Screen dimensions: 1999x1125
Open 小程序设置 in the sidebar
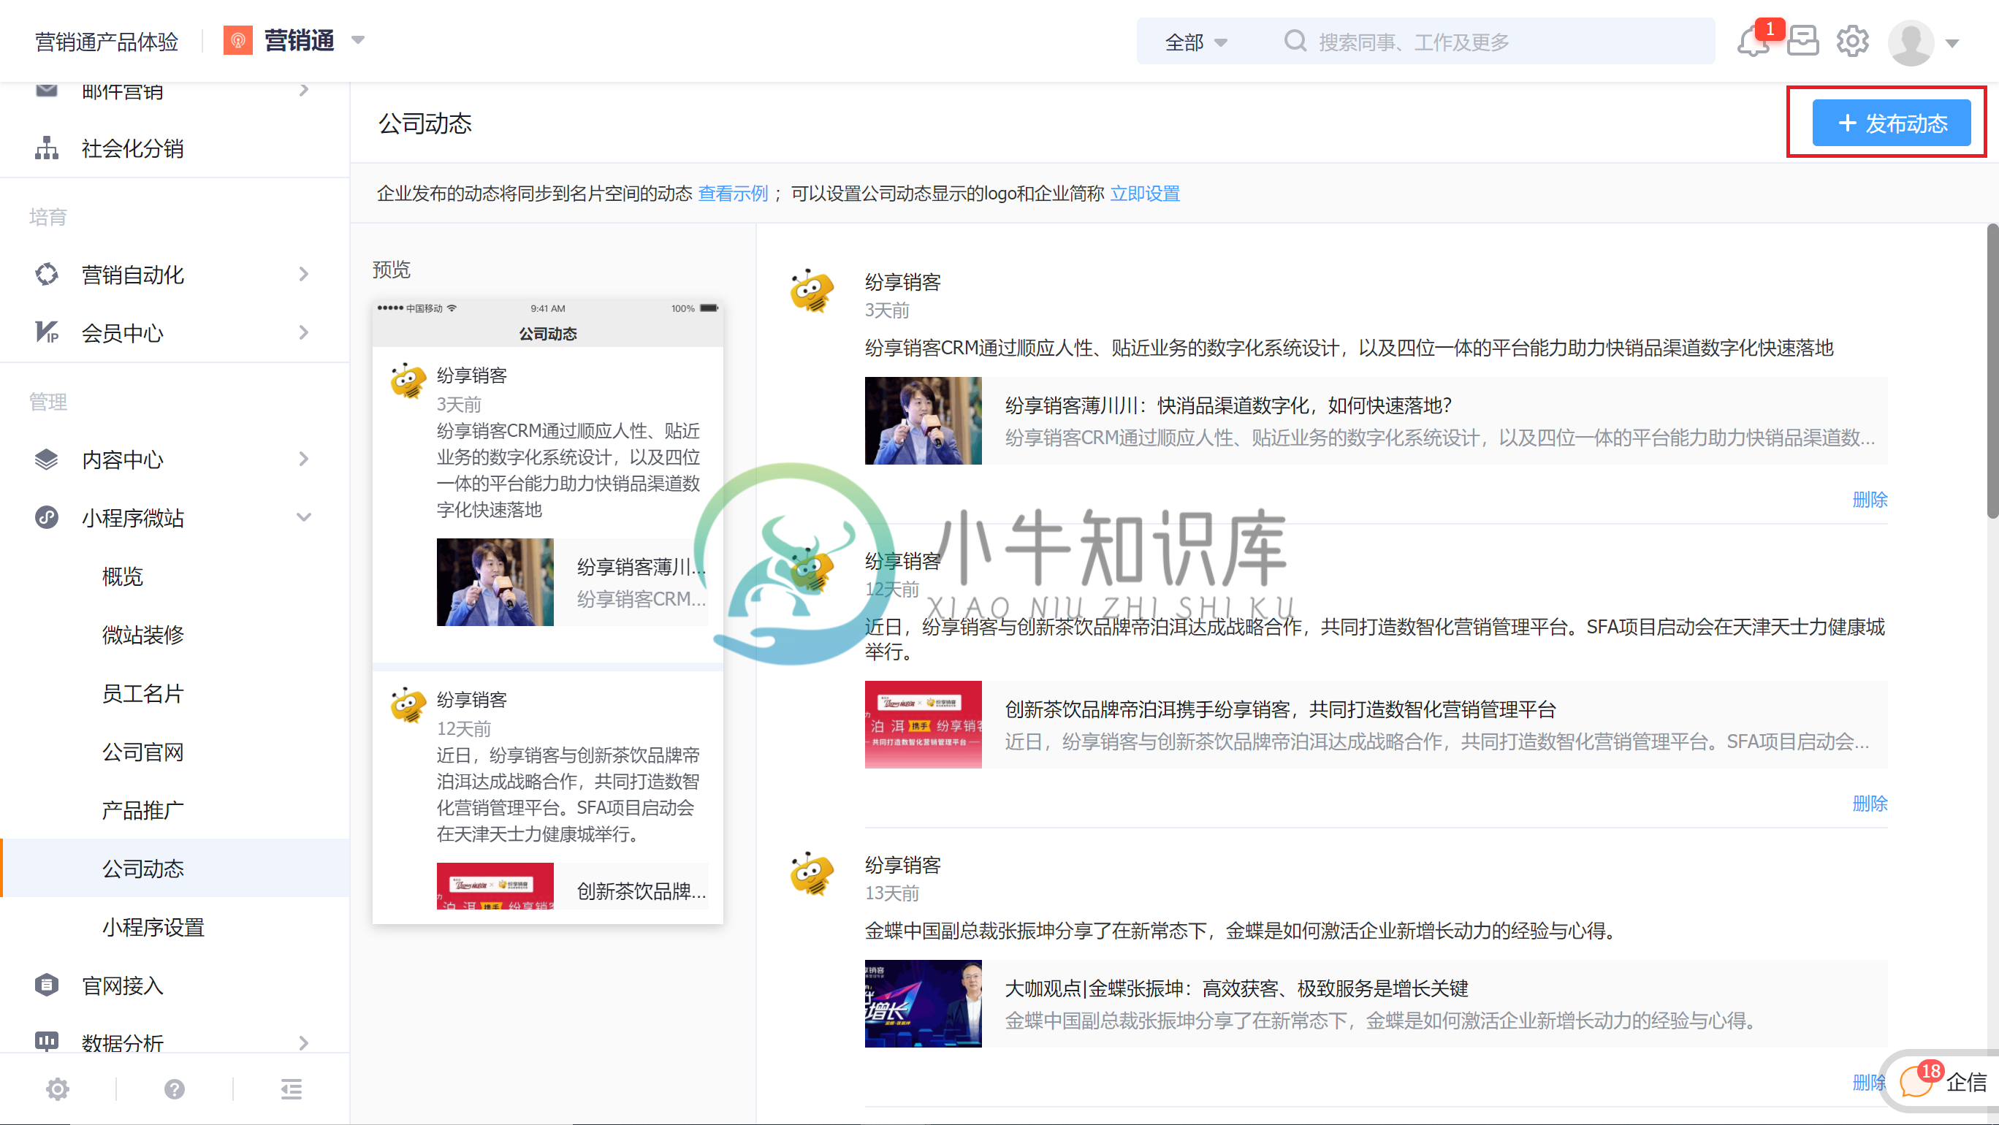tap(153, 927)
